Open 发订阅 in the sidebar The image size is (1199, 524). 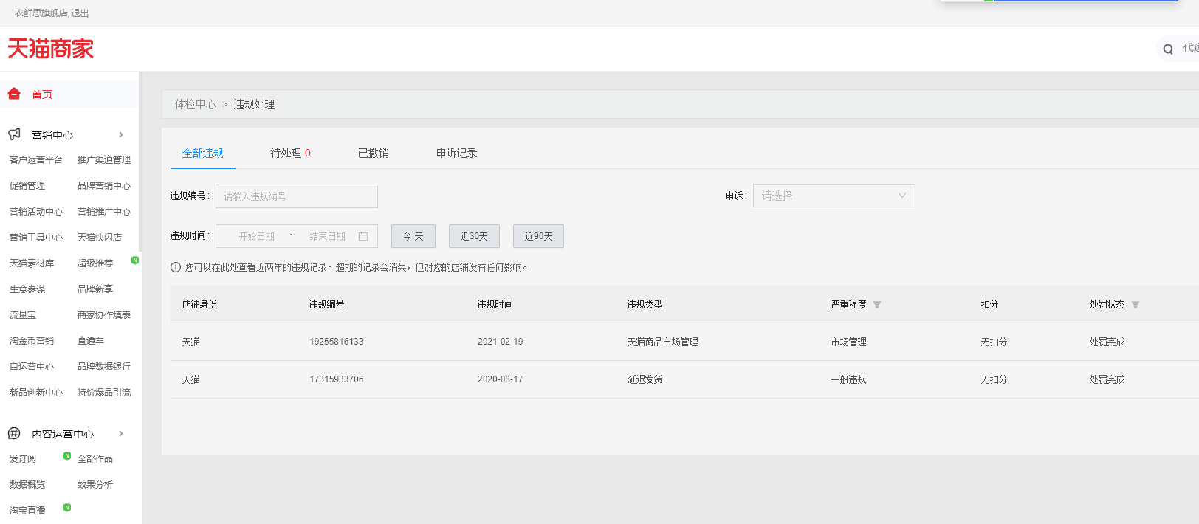[23, 458]
